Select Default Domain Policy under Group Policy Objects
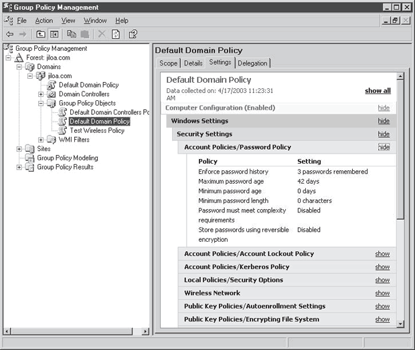Screen dimensions: 415x350 (100, 122)
